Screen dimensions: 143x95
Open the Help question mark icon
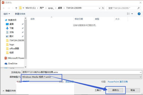[x=139, y=14]
